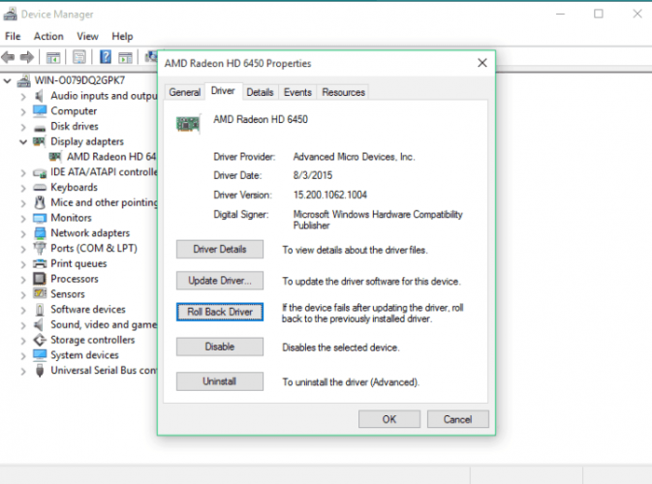Click the Network adapters category icon
Image resolution: width=652 pixels, height=484 pixels.
pos(40,233)
